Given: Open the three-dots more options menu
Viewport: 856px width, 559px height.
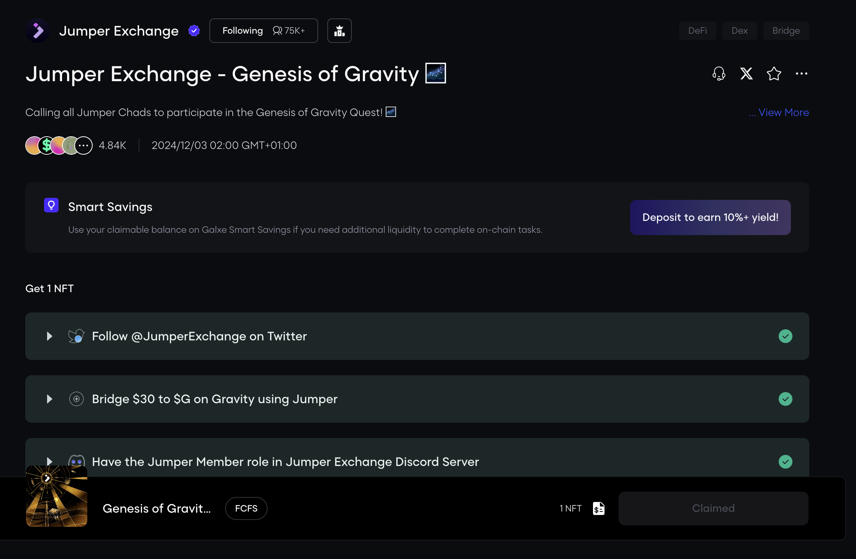Looking at the screenshot, I should [x=801, y=74].
